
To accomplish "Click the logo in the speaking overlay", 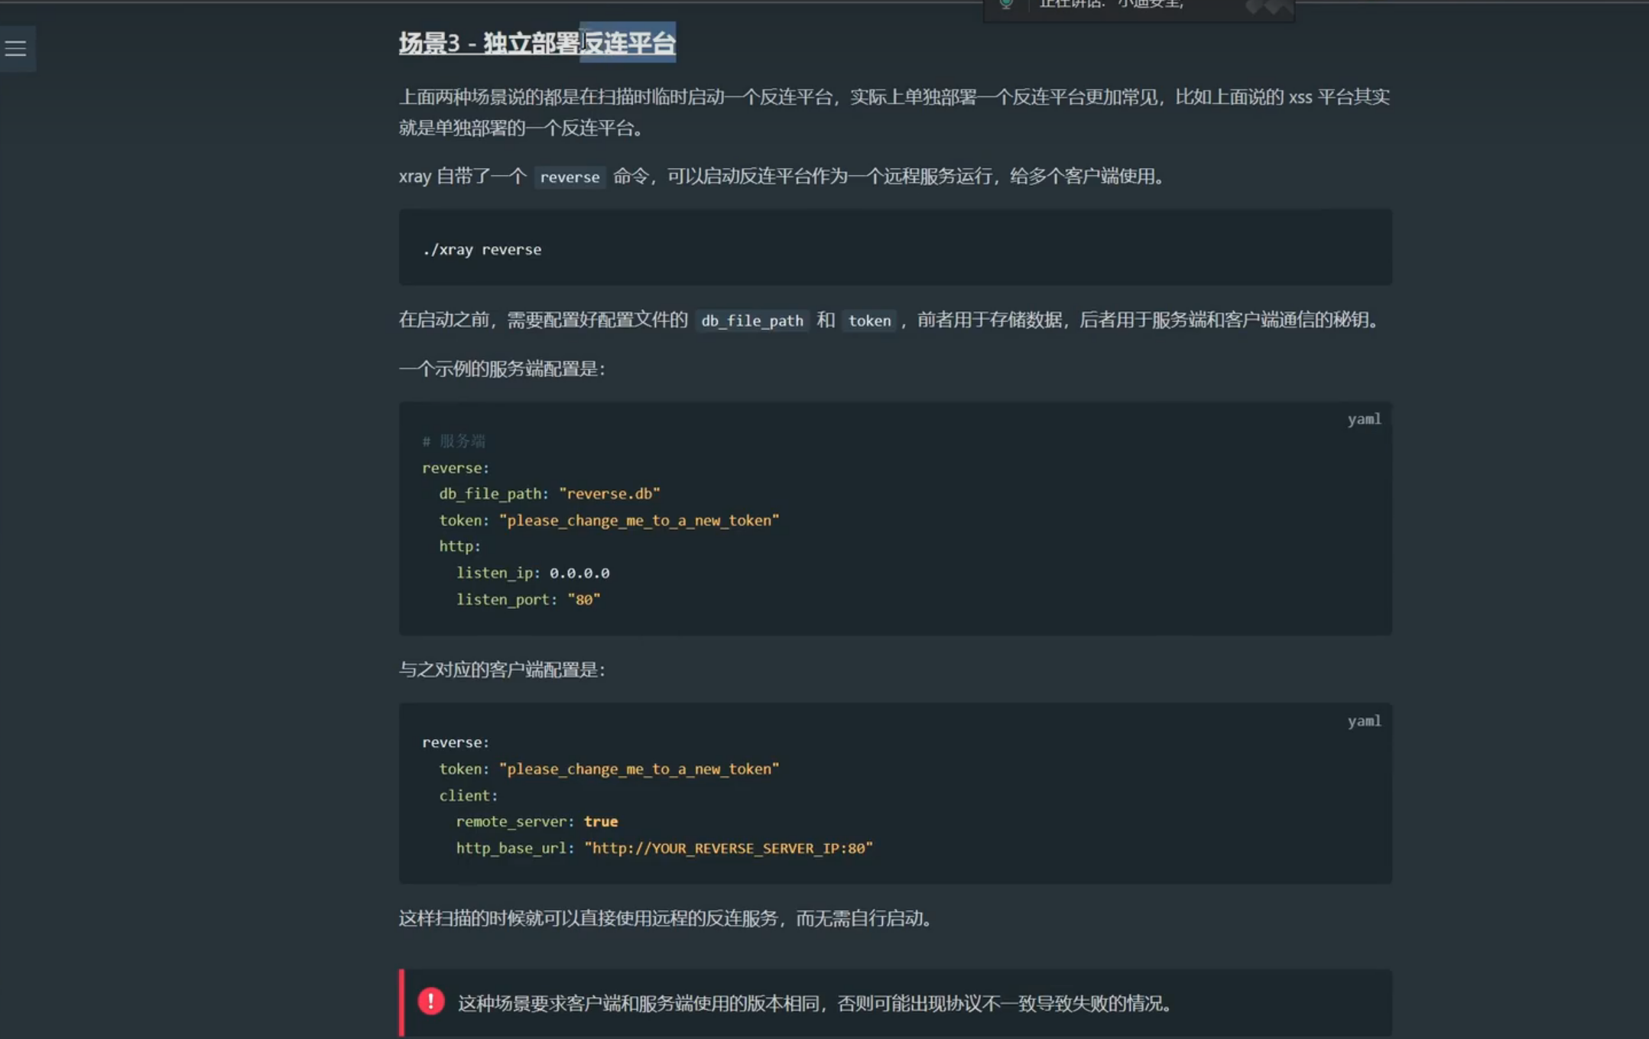I will coord(1268,6).
